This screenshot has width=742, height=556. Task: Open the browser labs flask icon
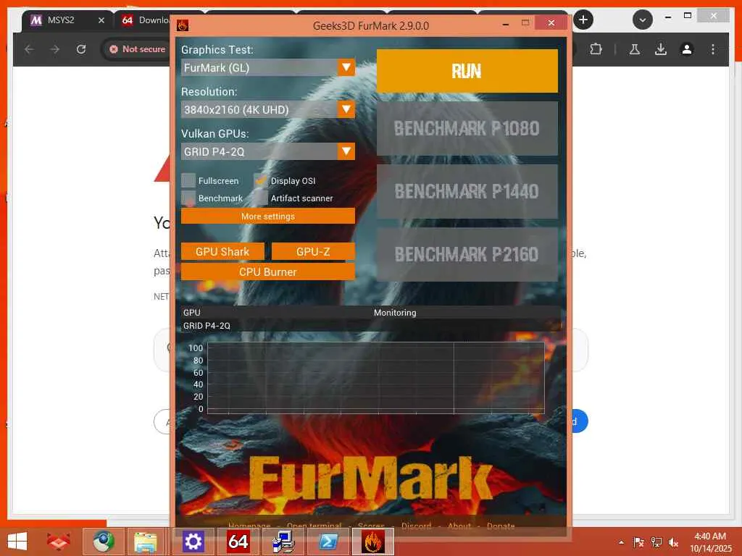tap(635, 49)
